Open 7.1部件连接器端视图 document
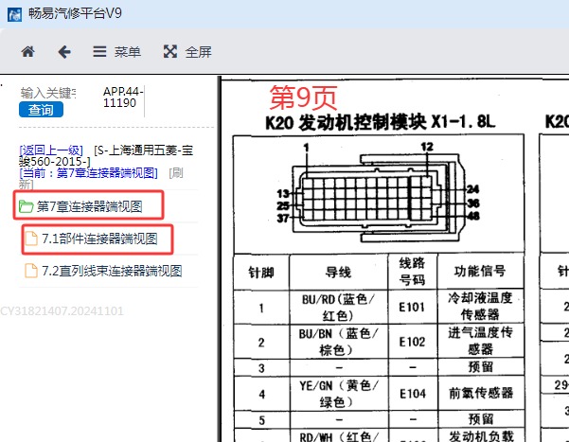Image resolution: width=569 pixels, height=442 pixels. (x=99, y=239)
